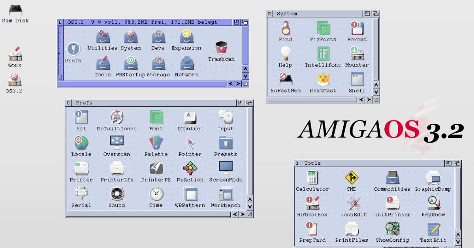The image size is (474, 248).
Task: Click scroll-up arrow in System window
Action: coord(376,85)
